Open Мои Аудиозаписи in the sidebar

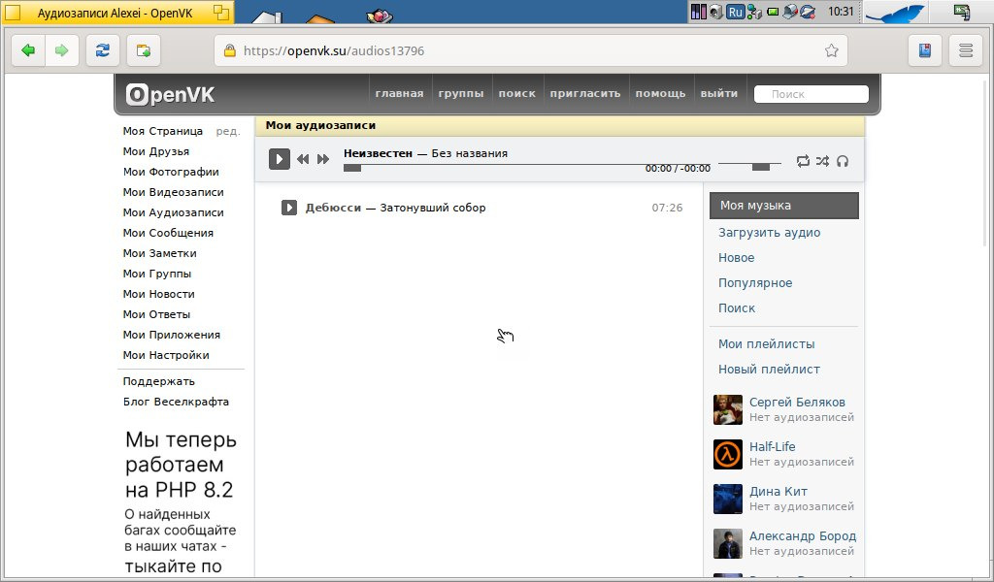173,212
